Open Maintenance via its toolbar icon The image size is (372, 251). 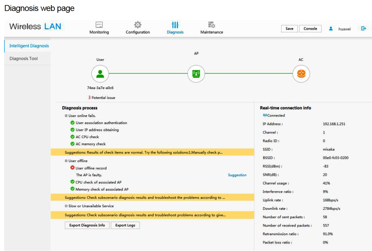pyautogui.click(x=212, y=25)
